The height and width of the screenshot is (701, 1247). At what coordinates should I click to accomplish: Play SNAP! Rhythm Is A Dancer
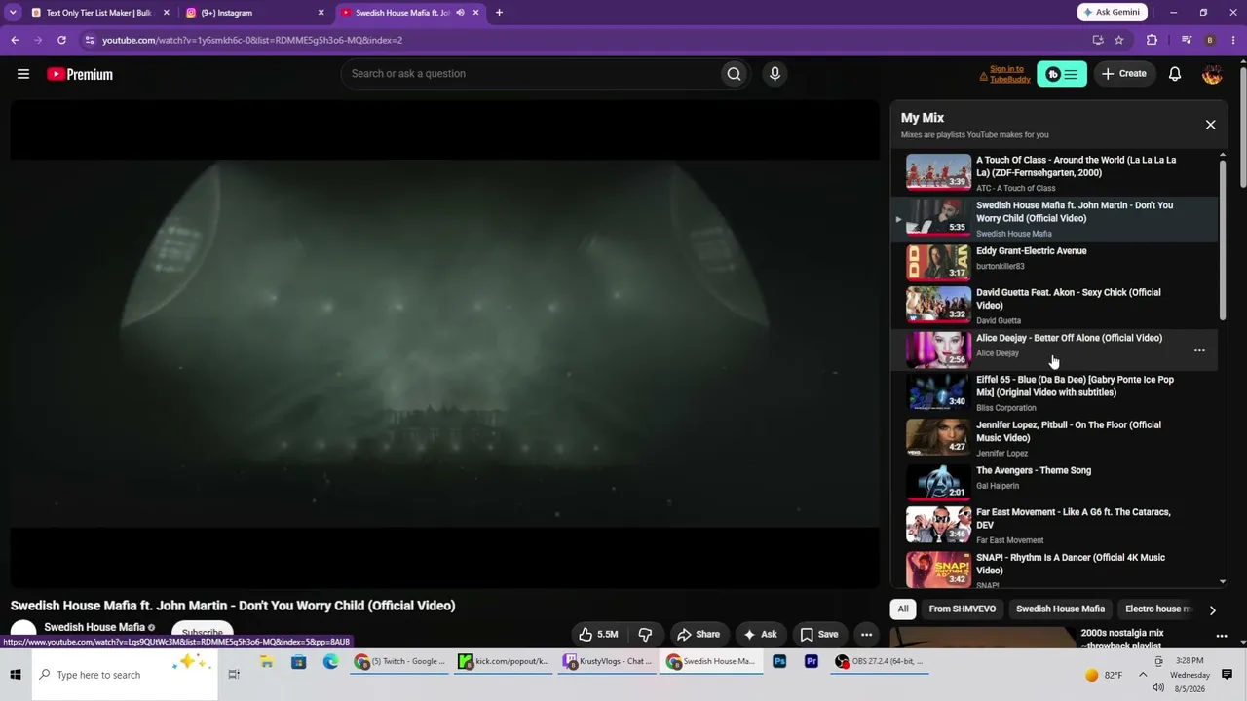point(1055,570)
